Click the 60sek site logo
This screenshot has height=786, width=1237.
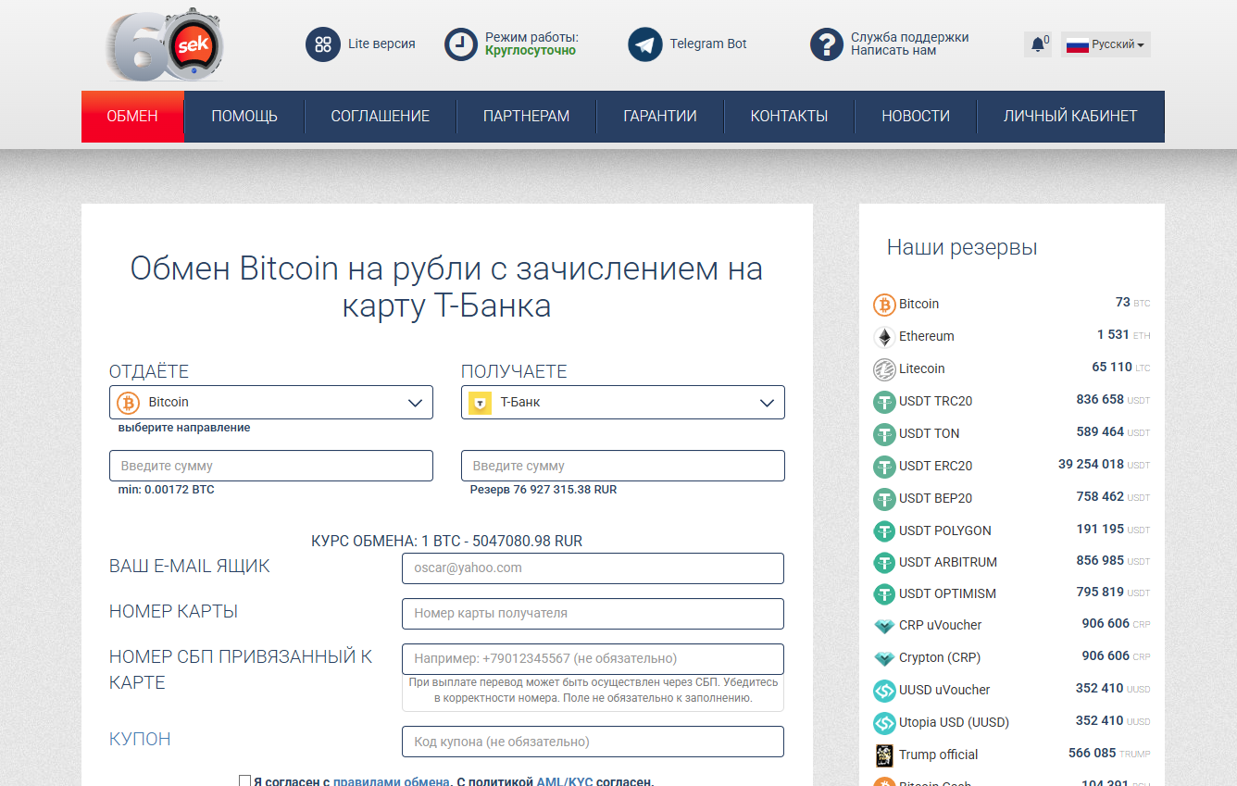(x=163, y=44)
